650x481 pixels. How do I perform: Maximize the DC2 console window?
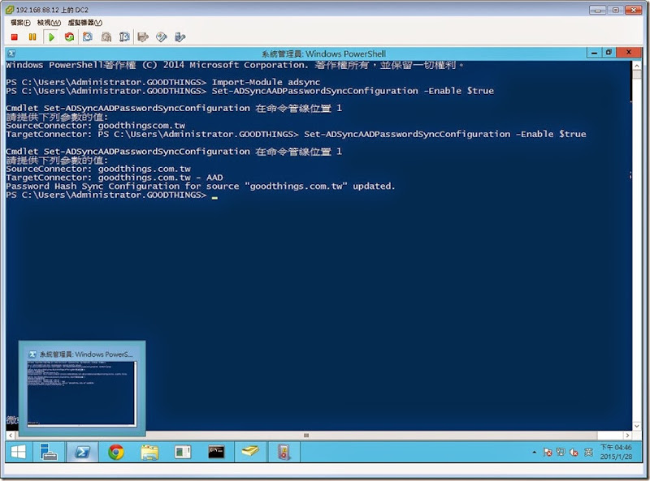[616, 10]
